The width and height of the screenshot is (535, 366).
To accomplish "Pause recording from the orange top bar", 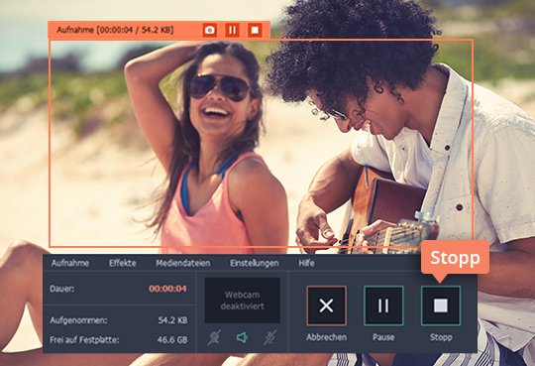I will [232, 30].
